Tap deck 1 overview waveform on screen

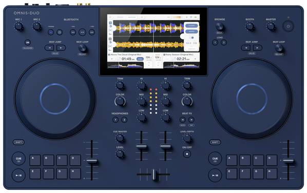[x=125, y=65]
